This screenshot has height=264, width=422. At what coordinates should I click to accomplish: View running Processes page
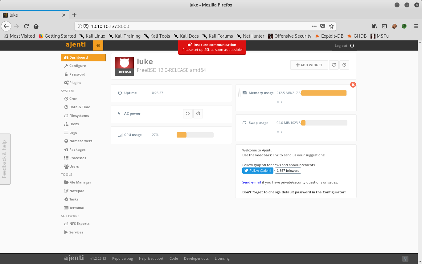[75, 158]
